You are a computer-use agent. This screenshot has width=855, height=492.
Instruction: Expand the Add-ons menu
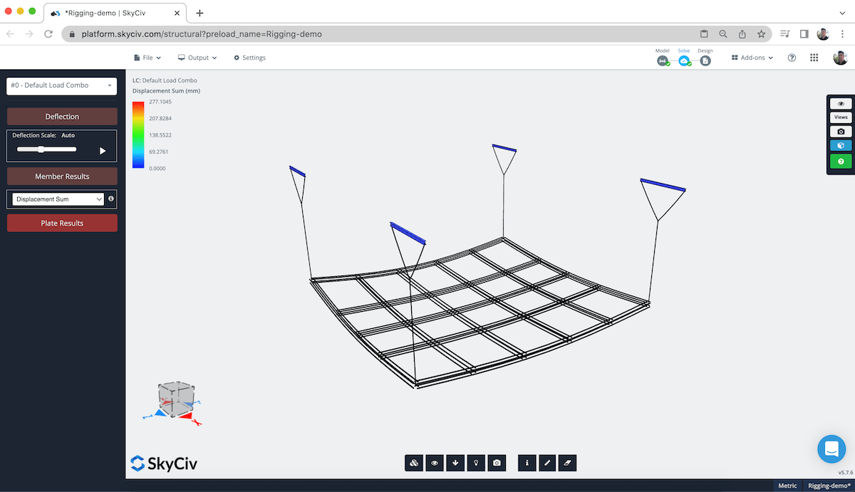[752, 57]
